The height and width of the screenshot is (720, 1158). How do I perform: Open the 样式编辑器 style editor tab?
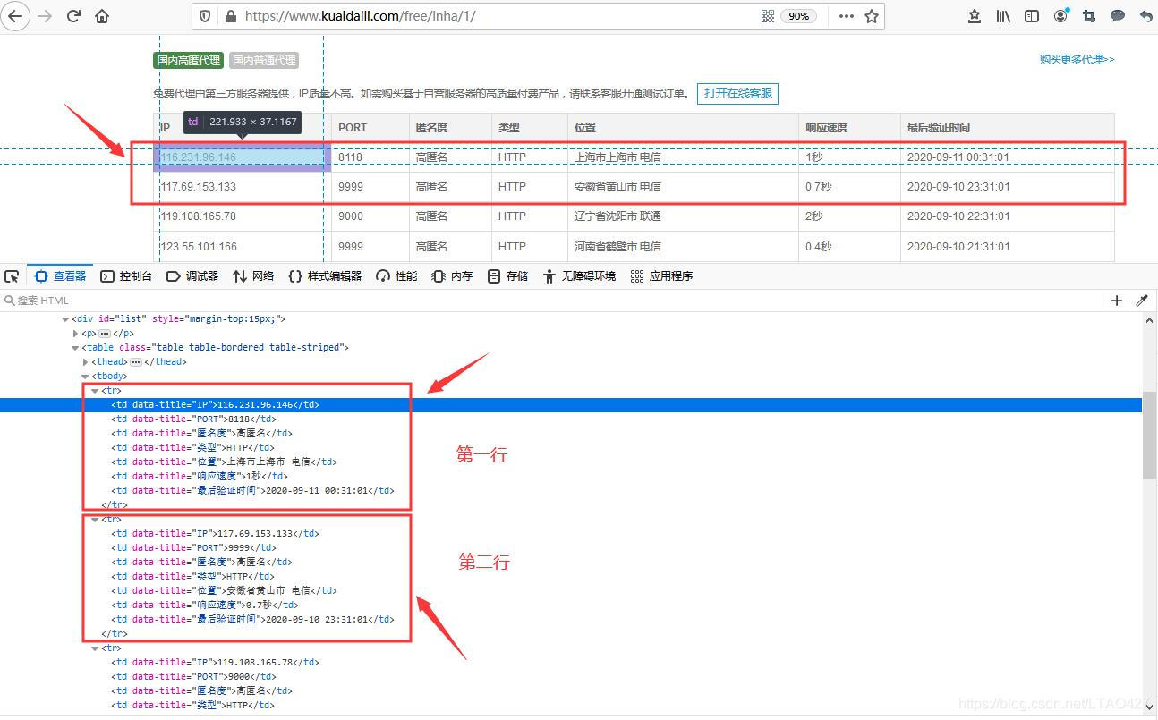[x=325, y=276]
